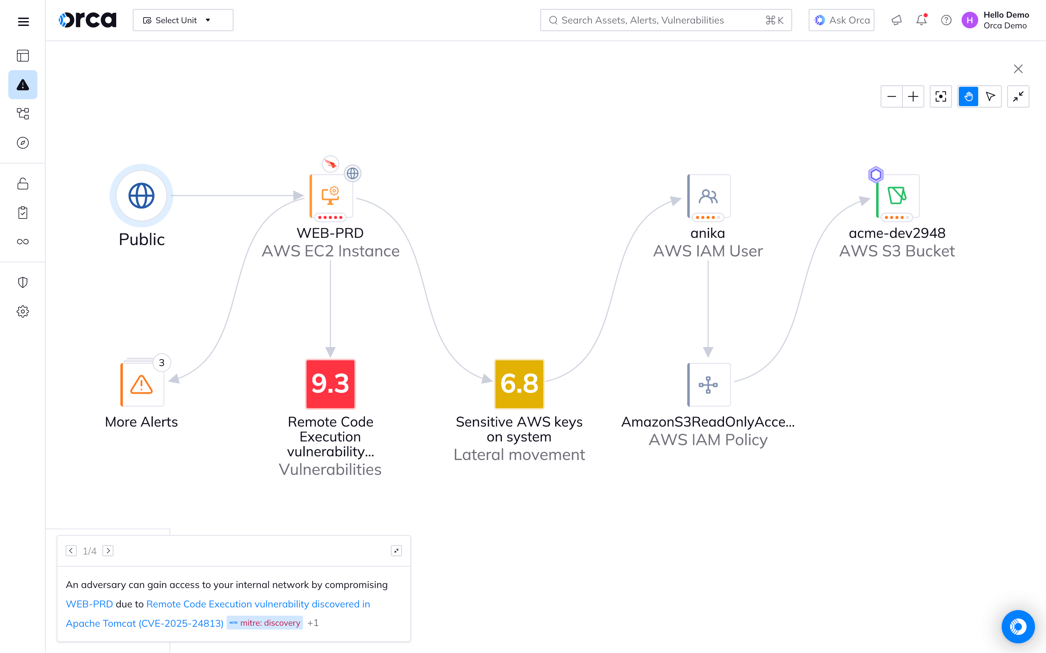
Task: Open the Orca chat floating button
Action: pyautogui.click(x=1018, y=626)
